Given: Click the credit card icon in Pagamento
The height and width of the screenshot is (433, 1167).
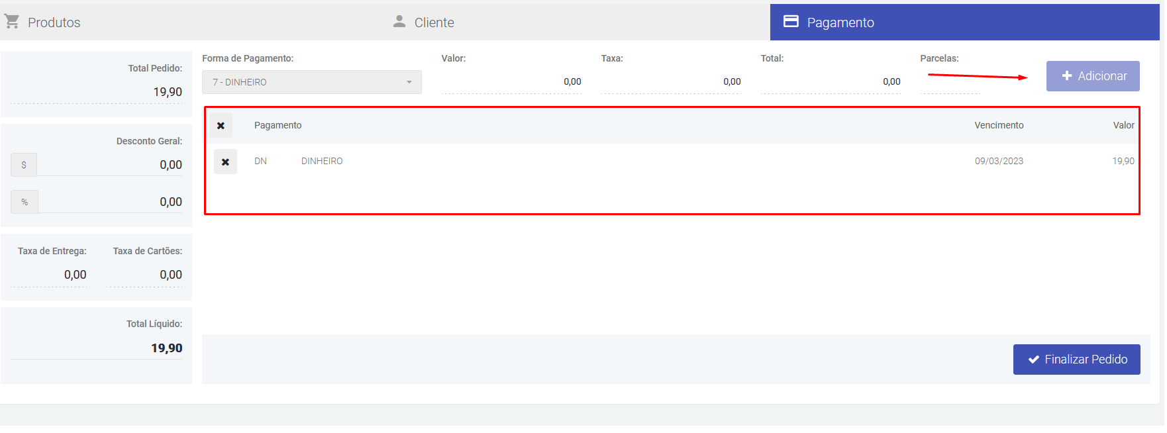Looking at the screenshot, I should pos(791,22).
